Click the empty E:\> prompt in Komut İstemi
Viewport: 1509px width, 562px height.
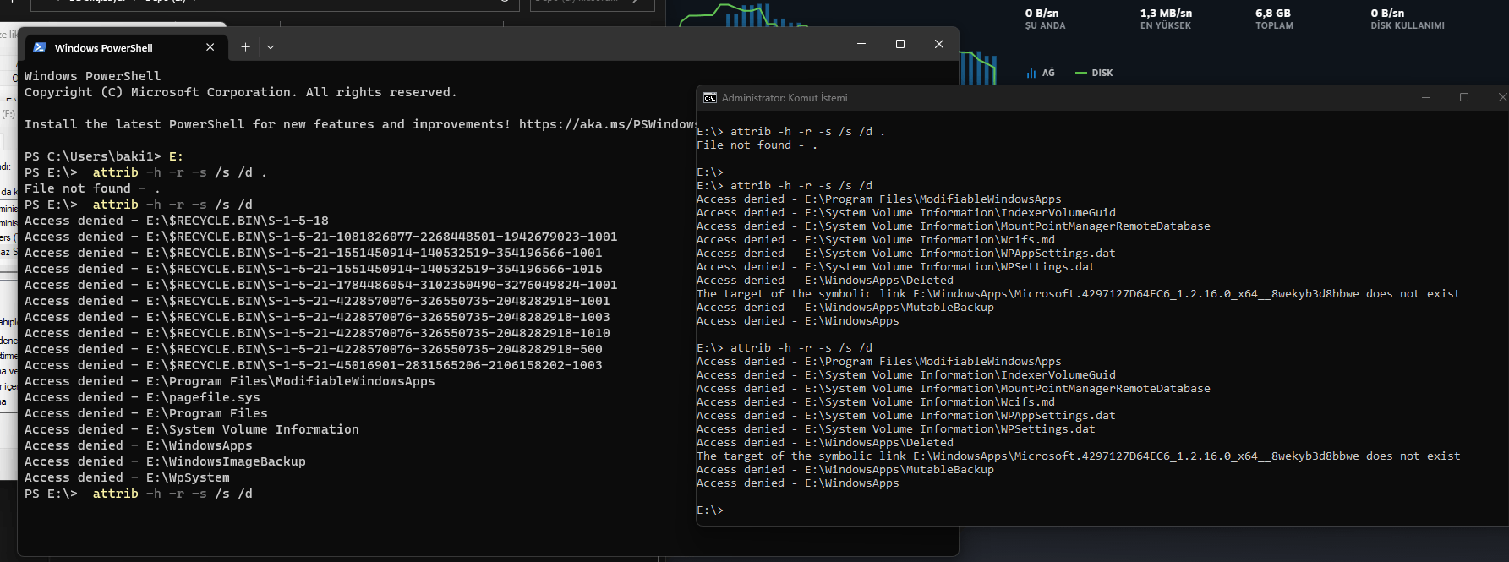coord(710,510)
